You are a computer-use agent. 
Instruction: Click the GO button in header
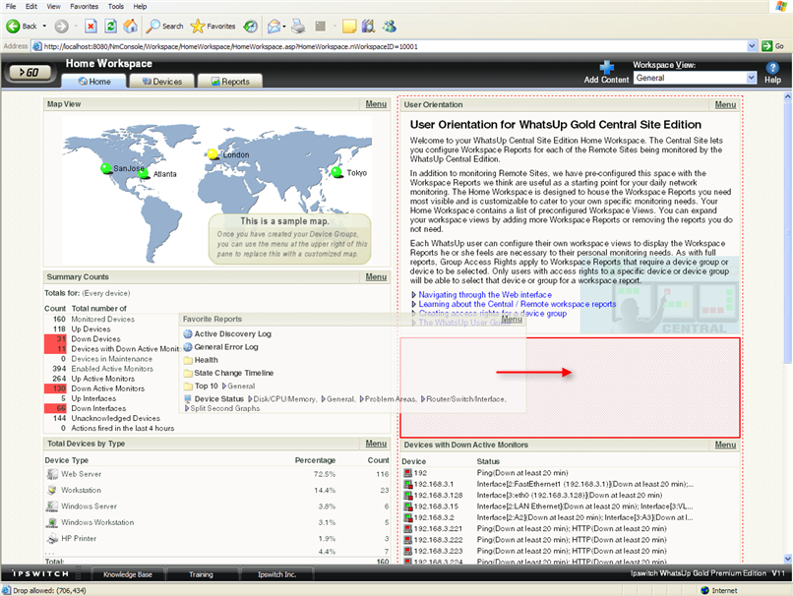[x=30, y=72]
